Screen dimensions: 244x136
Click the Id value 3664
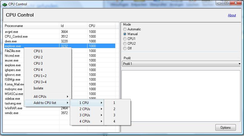tap(64, 32)
